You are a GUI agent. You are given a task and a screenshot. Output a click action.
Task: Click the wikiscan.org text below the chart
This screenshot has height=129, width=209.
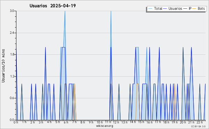pyautogui.click(x=104, y=126)
